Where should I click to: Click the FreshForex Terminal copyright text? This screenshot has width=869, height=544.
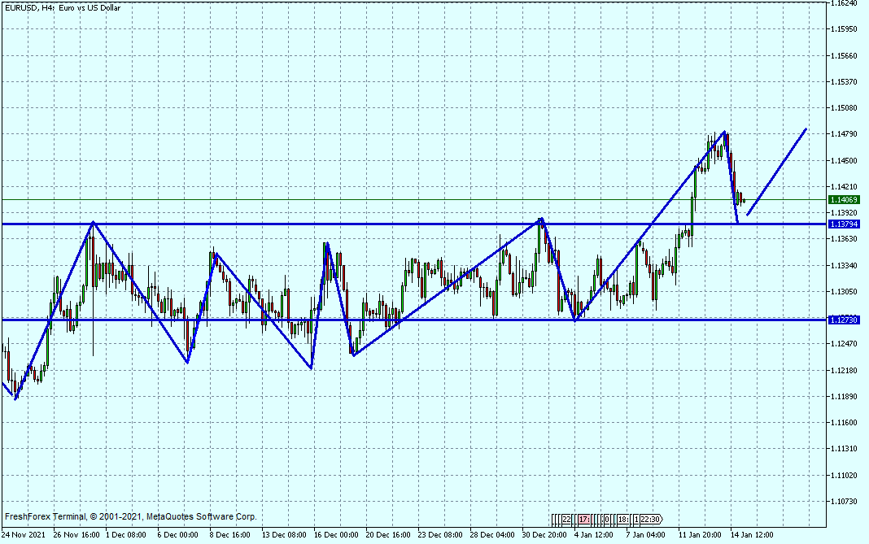click(130, 516)
